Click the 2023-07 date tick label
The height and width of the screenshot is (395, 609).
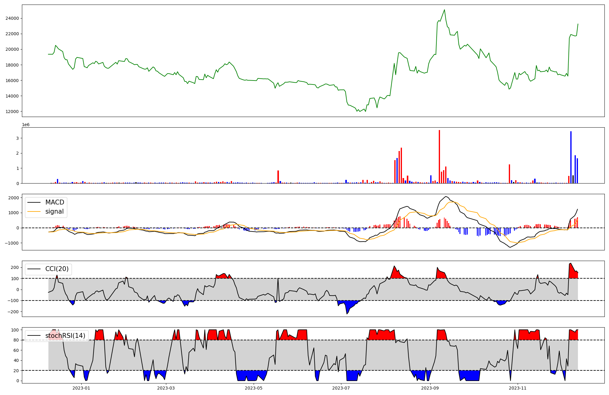coord(341,388)
